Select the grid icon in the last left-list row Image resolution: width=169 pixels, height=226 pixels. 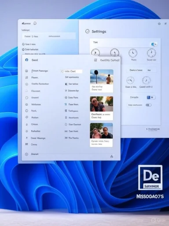[26, 144]
